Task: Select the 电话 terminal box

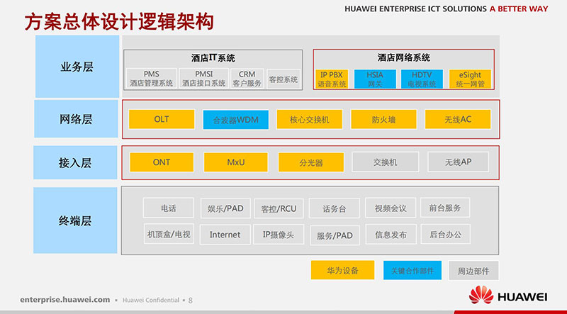Action: pyautogui.click(x=169, y=208)
